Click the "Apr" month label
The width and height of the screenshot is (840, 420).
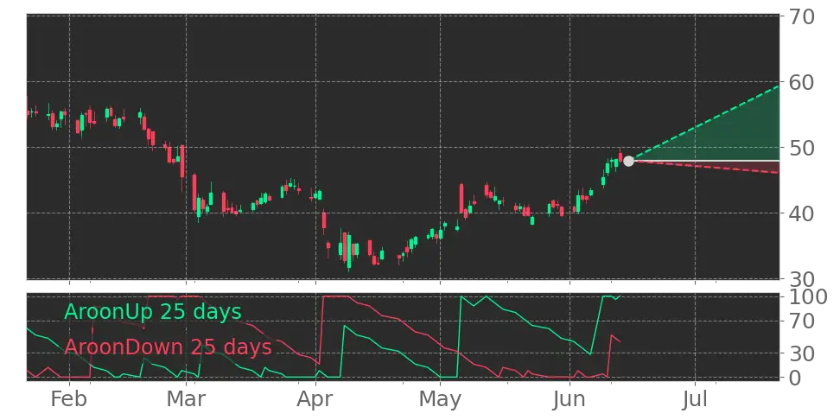click(x=315, y=399)
